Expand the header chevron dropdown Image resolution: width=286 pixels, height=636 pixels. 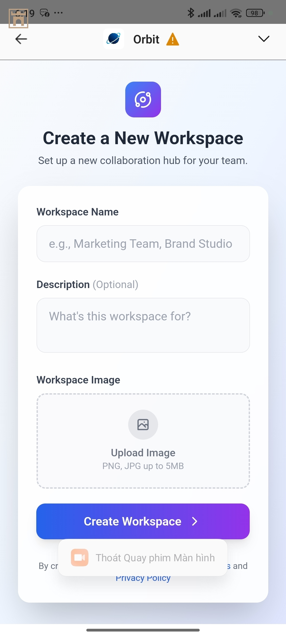tap(263, 39)
